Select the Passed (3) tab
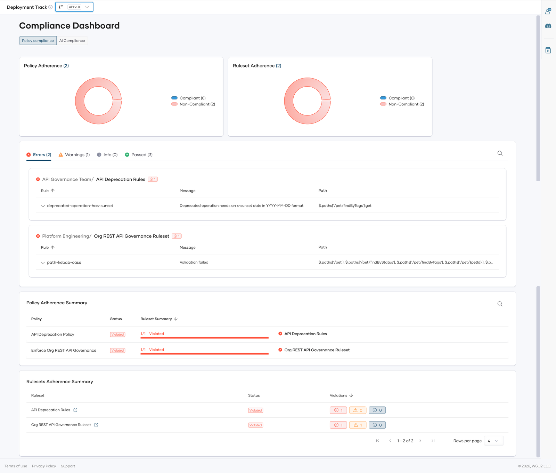556x473 pixels. 139,155
